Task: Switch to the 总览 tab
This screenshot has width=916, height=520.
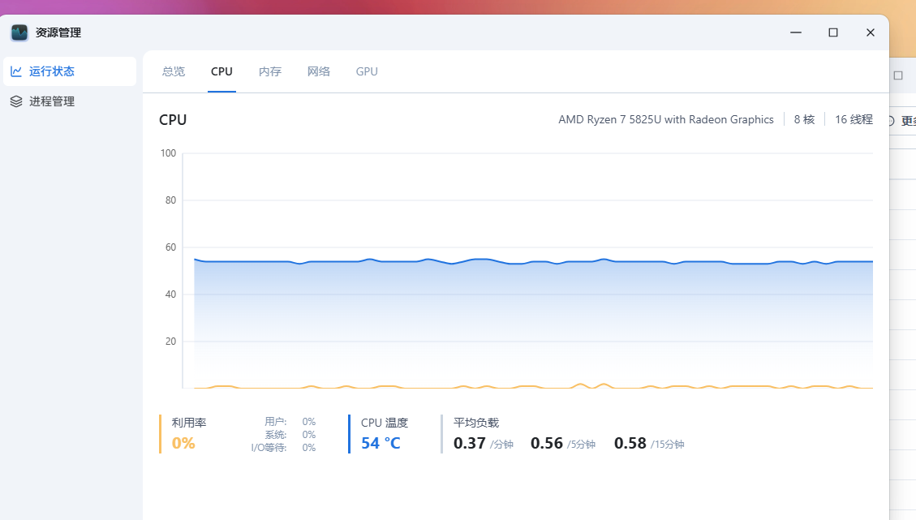Action: (174, 71)
